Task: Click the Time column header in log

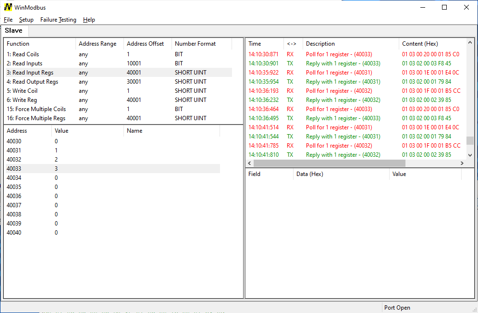Action: [x=265, y=44]
